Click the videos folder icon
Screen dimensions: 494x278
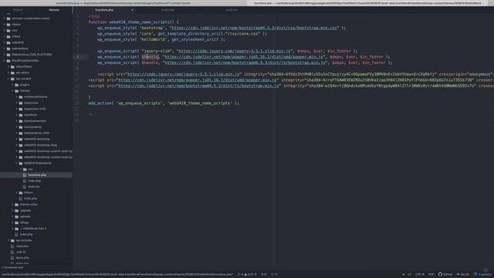8,24
